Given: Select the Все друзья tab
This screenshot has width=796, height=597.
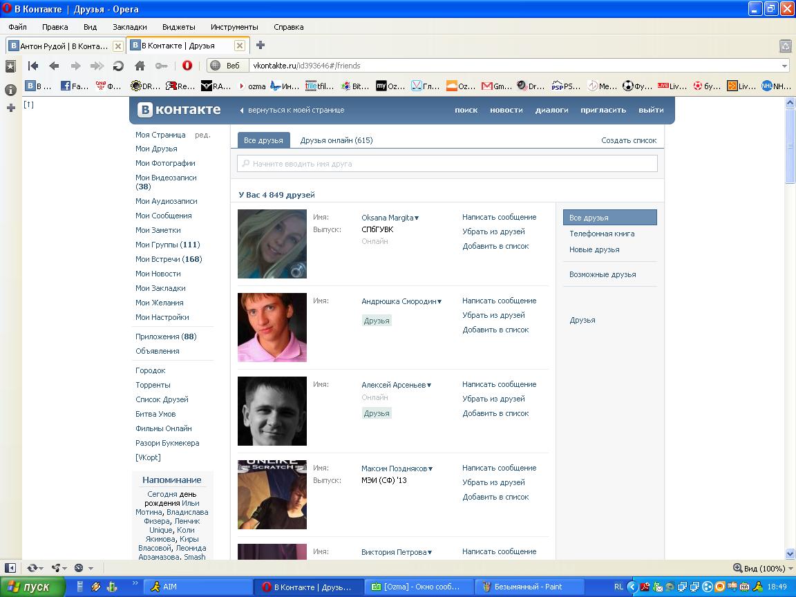Looking at the screenshot, I should [x=263, y=140].
